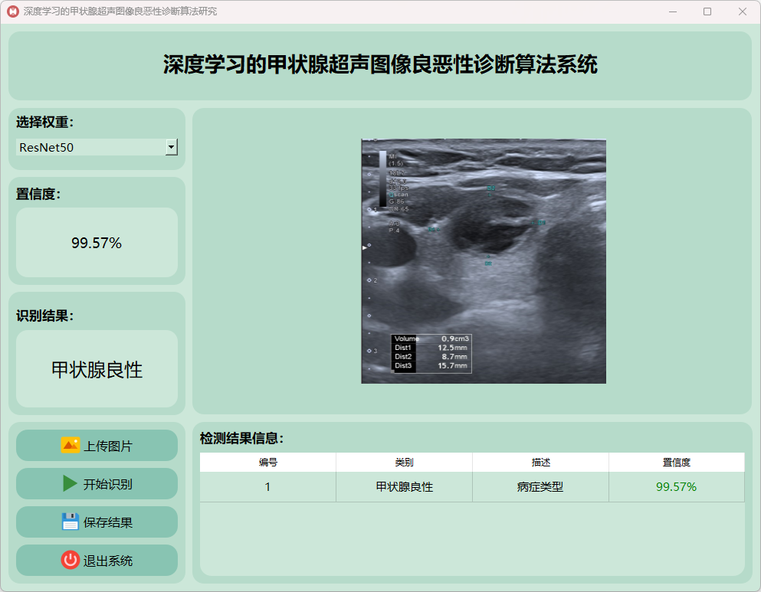Open the weight selection dropdown arrow
The image size is (761, 592).
click(172, 147)
